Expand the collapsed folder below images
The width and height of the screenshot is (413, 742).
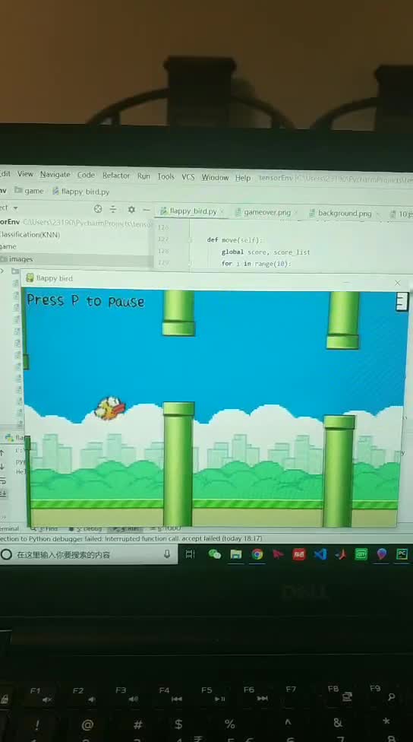(2, 271)
